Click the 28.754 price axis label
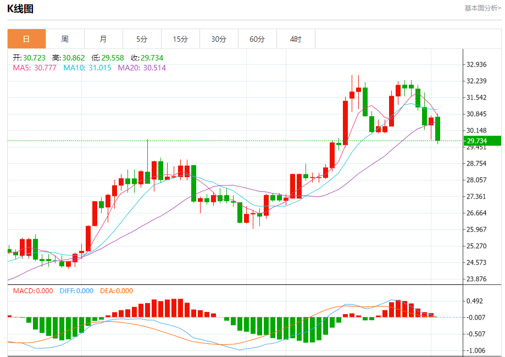 [x=476, y=163]
